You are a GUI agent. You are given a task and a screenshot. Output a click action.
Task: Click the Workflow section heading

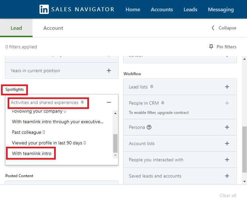(x=132, y=74)
